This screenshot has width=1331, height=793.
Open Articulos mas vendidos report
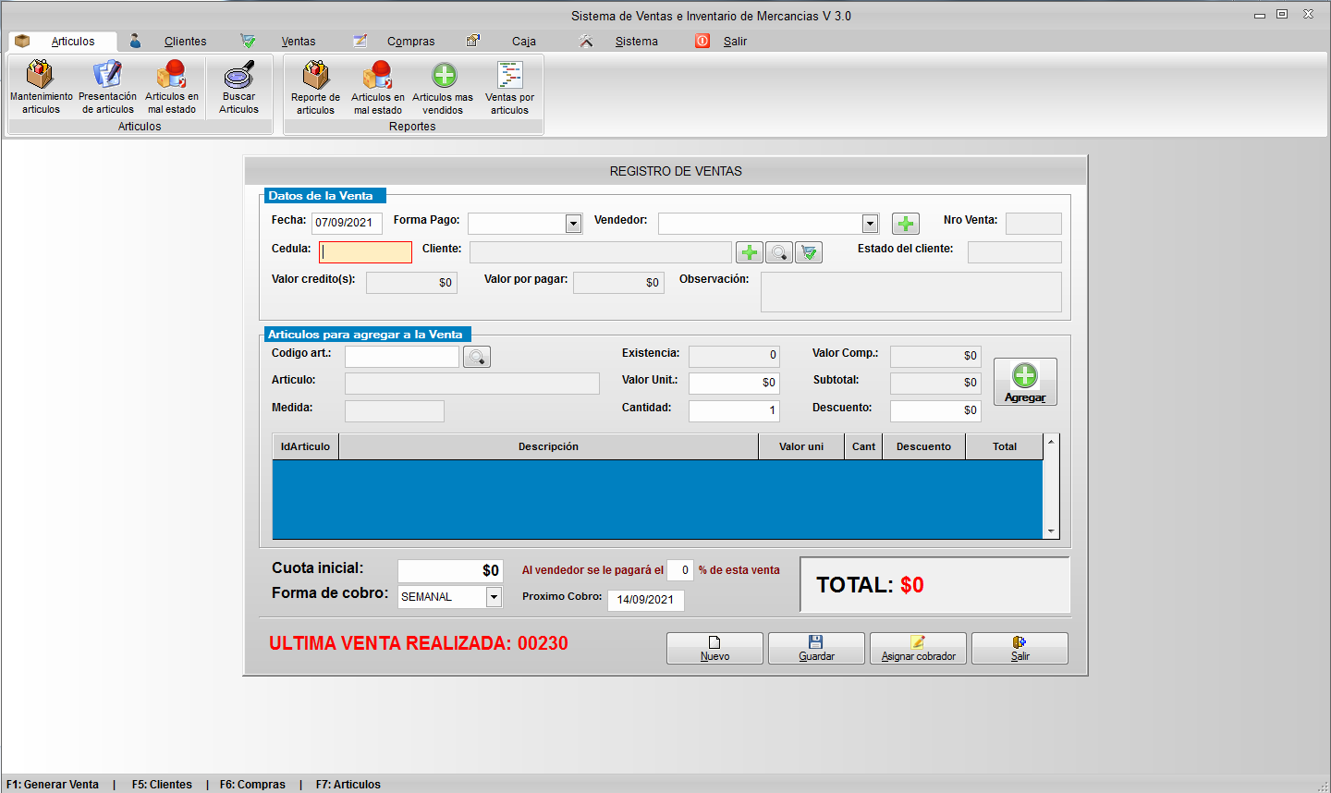click(x=443, y=88)
